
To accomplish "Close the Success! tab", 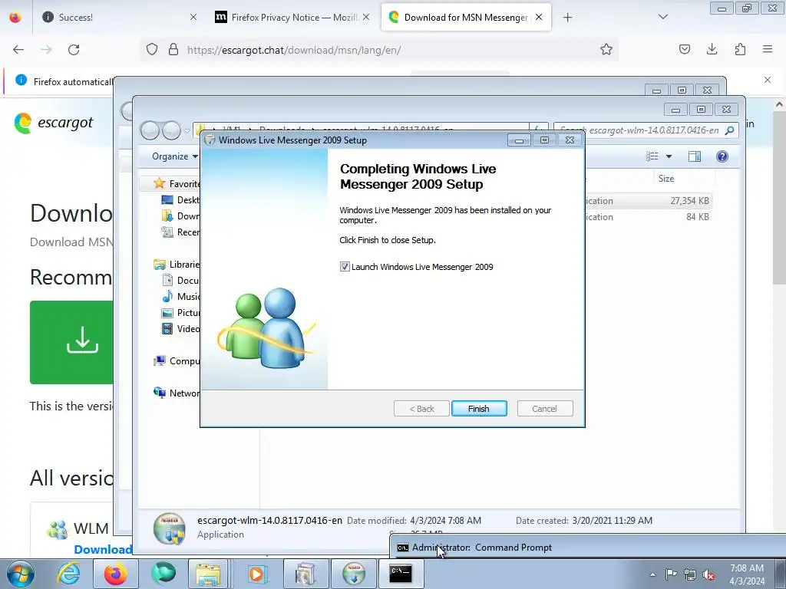I will pyautogui.click(x=193, y=17).
